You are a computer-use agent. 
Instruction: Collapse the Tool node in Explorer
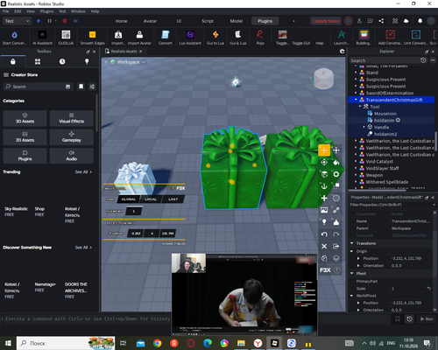click(360, 107)
